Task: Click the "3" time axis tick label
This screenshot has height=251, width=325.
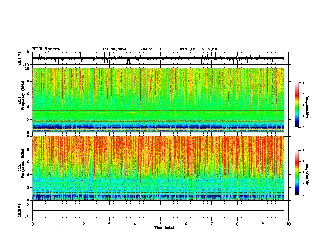Action: [x=109, y=224]
